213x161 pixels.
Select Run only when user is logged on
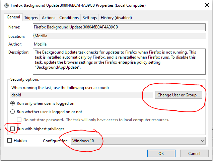(x=43, y=103)
